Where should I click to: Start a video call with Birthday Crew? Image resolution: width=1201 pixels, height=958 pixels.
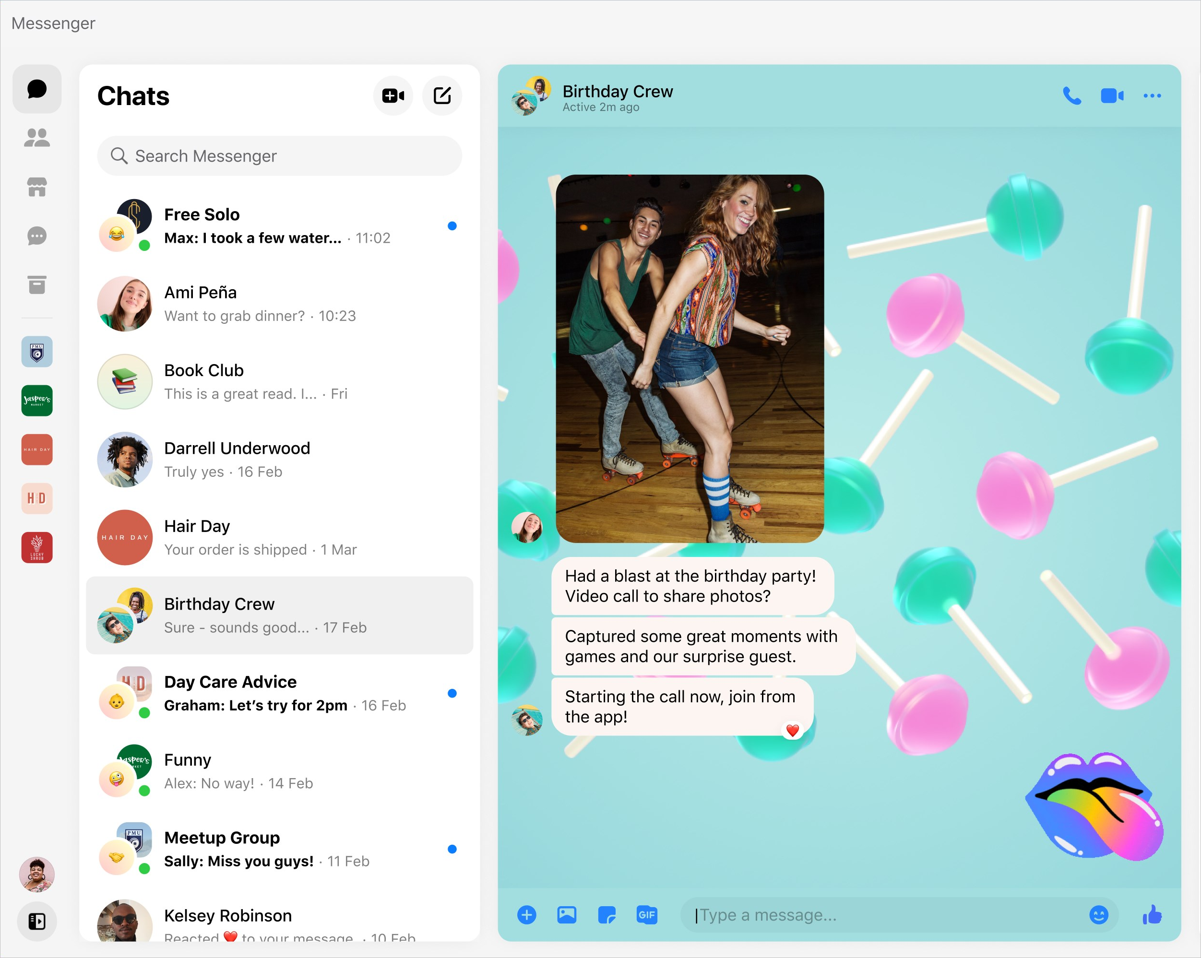pos(1112,96)
